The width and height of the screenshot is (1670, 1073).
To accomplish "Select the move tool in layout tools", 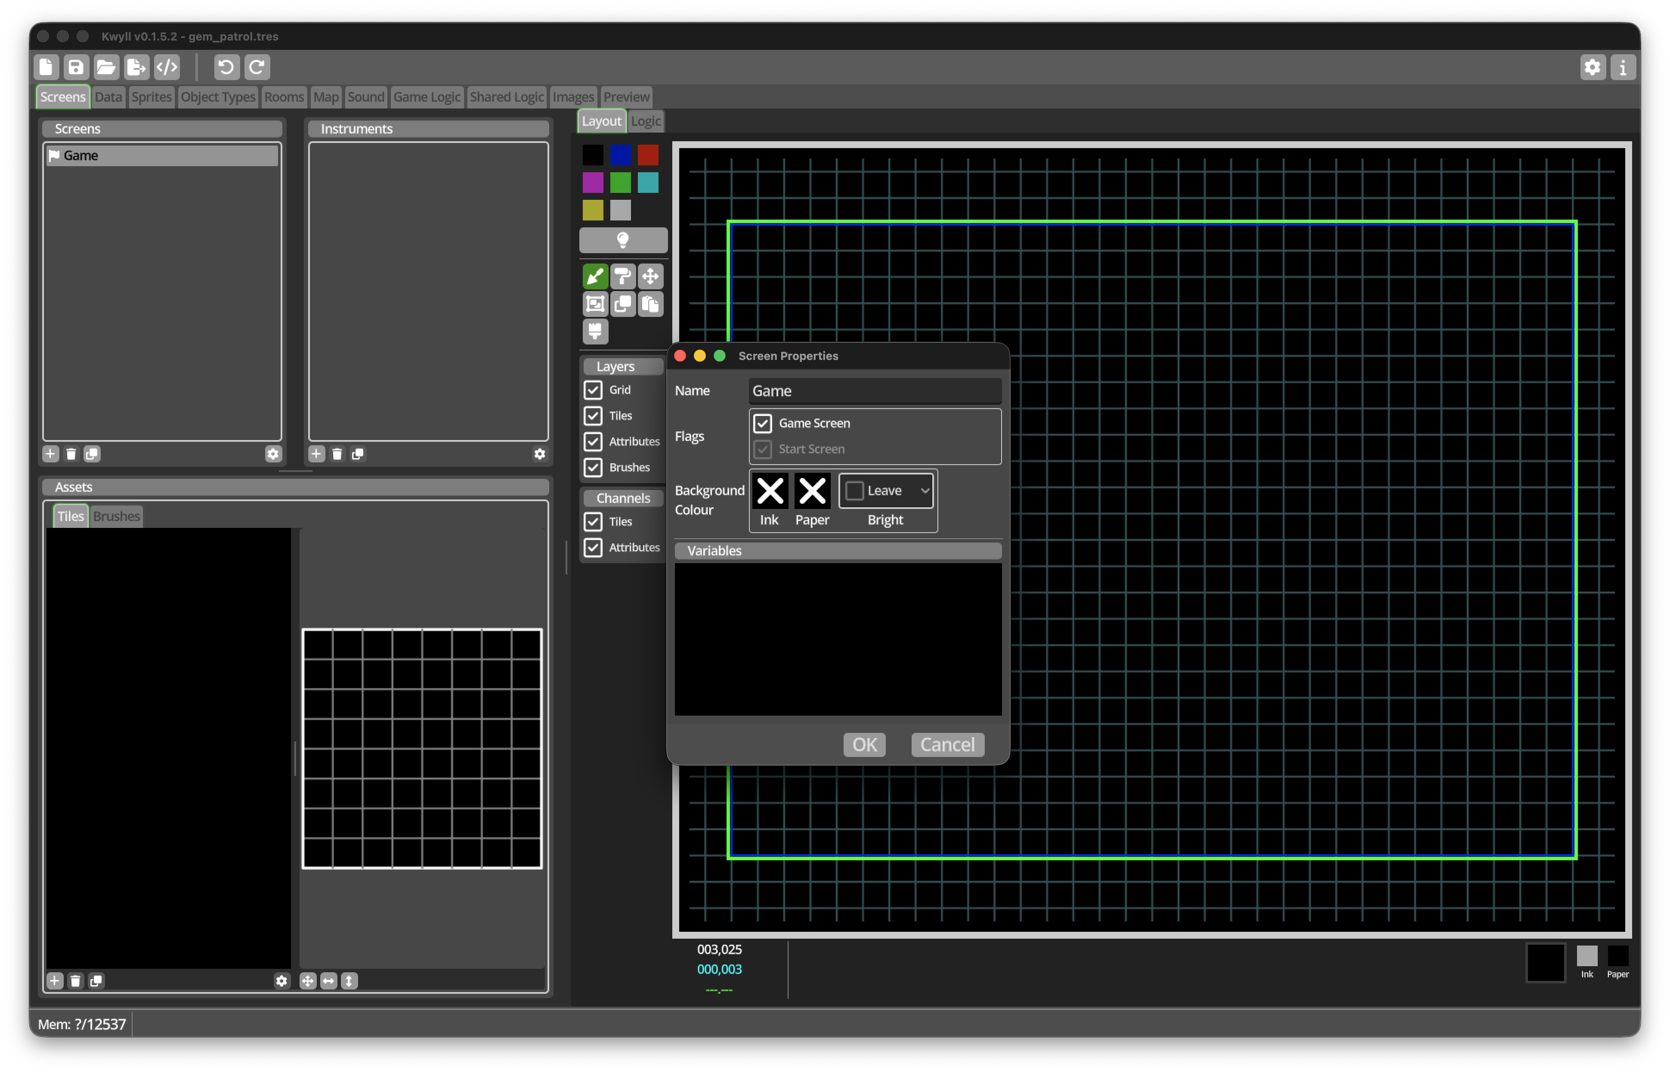I will 650,276.
